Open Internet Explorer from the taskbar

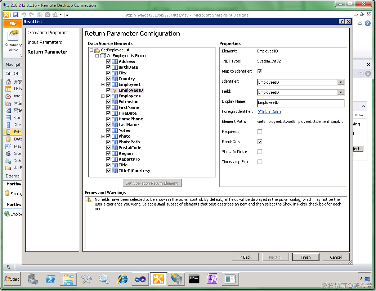122,279
